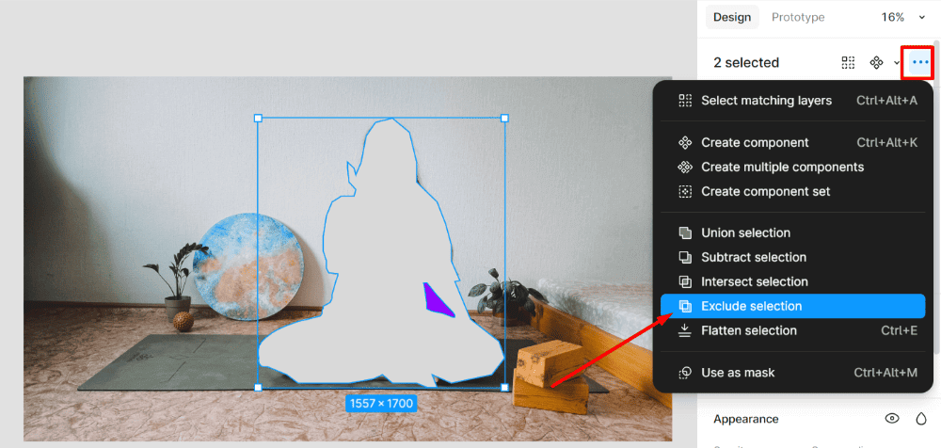Viewport: 941px width, 448px height.
Task: Switch to the Design tab
Action: point(731,18)
